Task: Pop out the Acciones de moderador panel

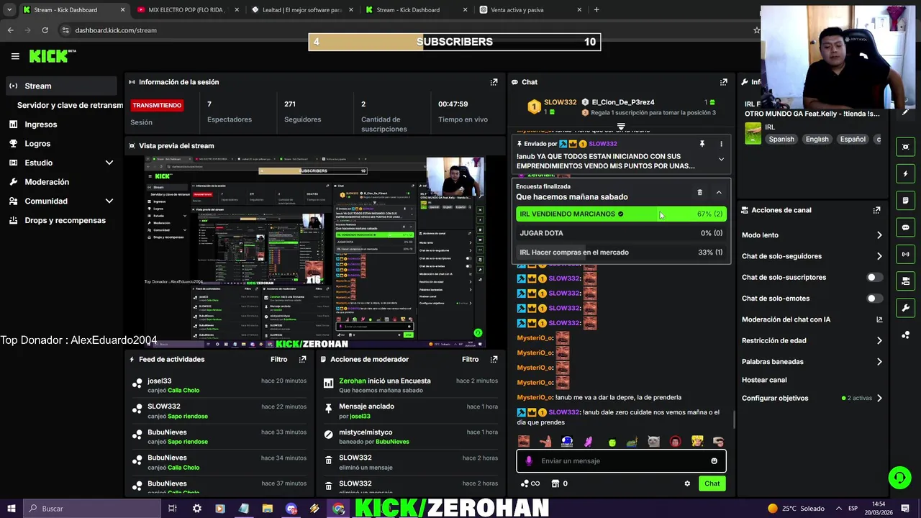Action: point(494,359)
